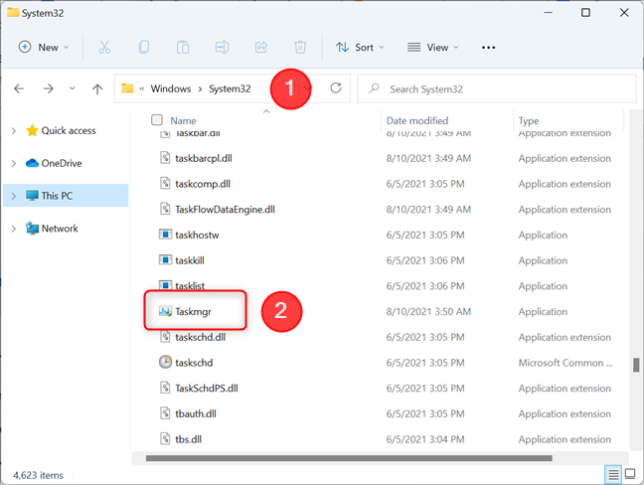Expand the Quick access tree node
644x485 pixels.
[14, 131]
